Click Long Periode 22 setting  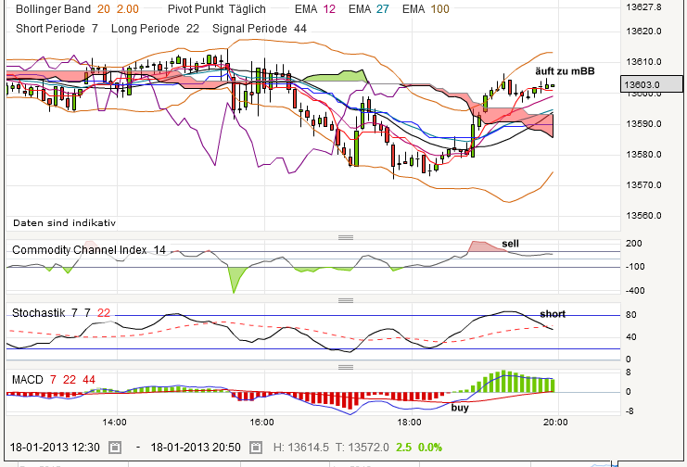coord(155,29)
